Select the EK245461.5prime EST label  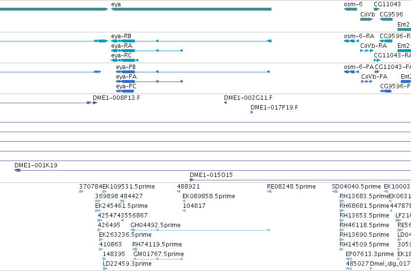121,205
